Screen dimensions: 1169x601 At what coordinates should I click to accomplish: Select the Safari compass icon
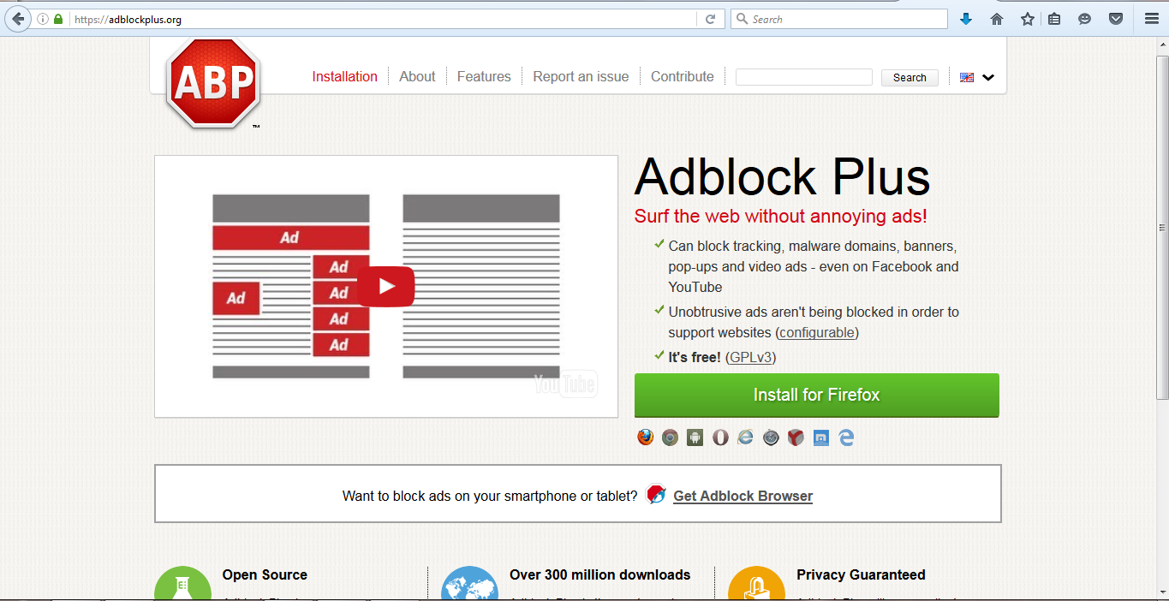coord(771,437)
